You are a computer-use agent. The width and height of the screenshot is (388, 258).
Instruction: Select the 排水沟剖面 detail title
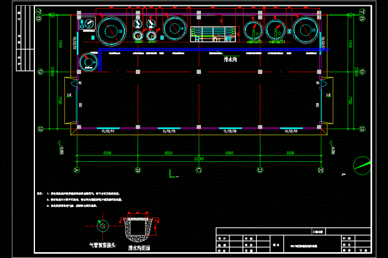(139, 248)
